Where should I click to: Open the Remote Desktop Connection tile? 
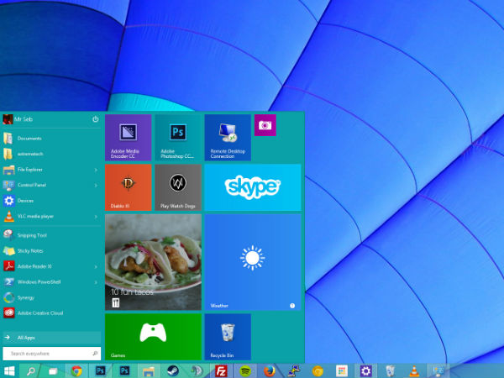pos(228,138)
